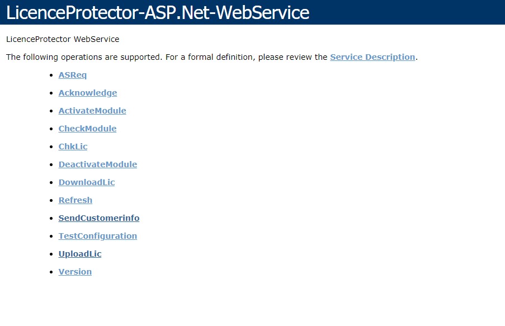This screenshot has width=505, height=326.
Task: Open the Service Description link
Action: point(372,57)
